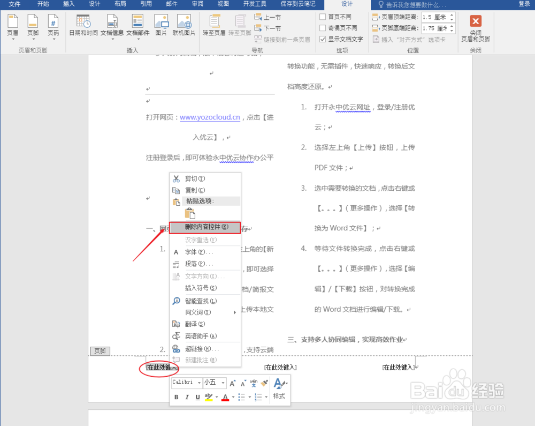The image size is (535, 426).
Task: Open www.yozocloud.cn hyperlink
Action: [x=210, y=117]
